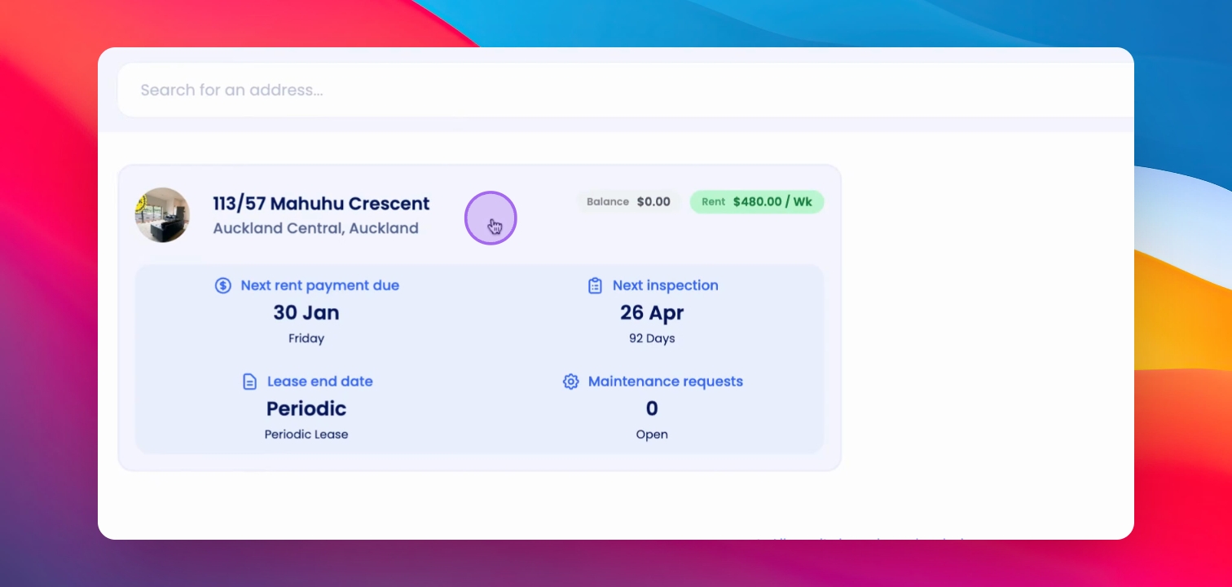Click the 26 Apr inspection date
Image resolution: width=1232 pixels, height=587 pixels.
(652, 313)
